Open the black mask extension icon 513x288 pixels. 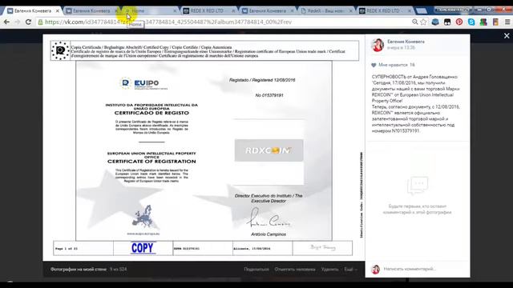pyautogui.click(x=447, y=22)
